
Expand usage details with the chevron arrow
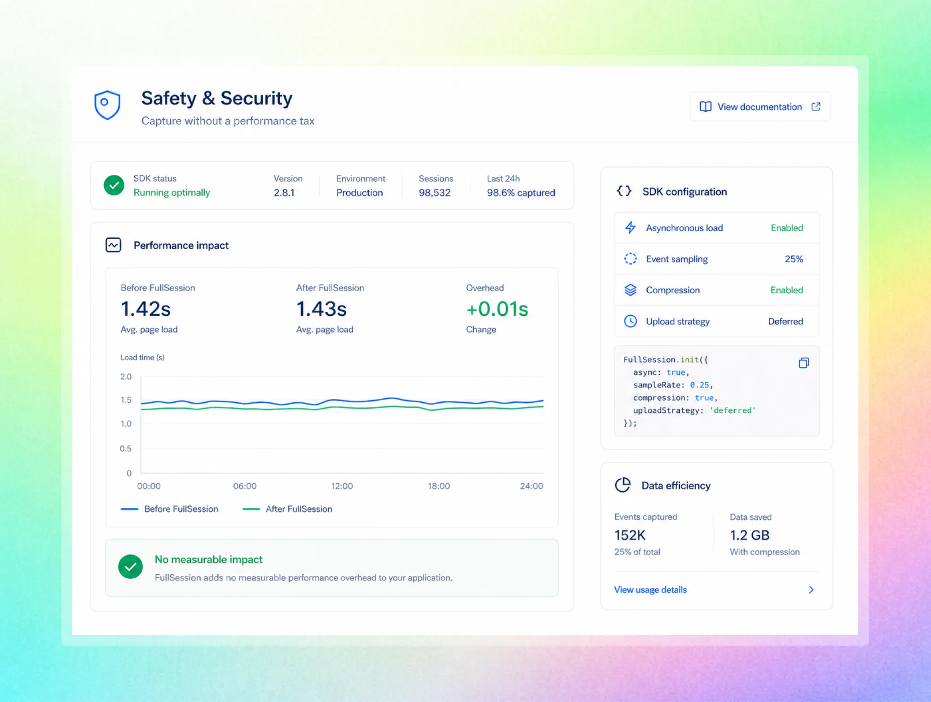point(811,589)
